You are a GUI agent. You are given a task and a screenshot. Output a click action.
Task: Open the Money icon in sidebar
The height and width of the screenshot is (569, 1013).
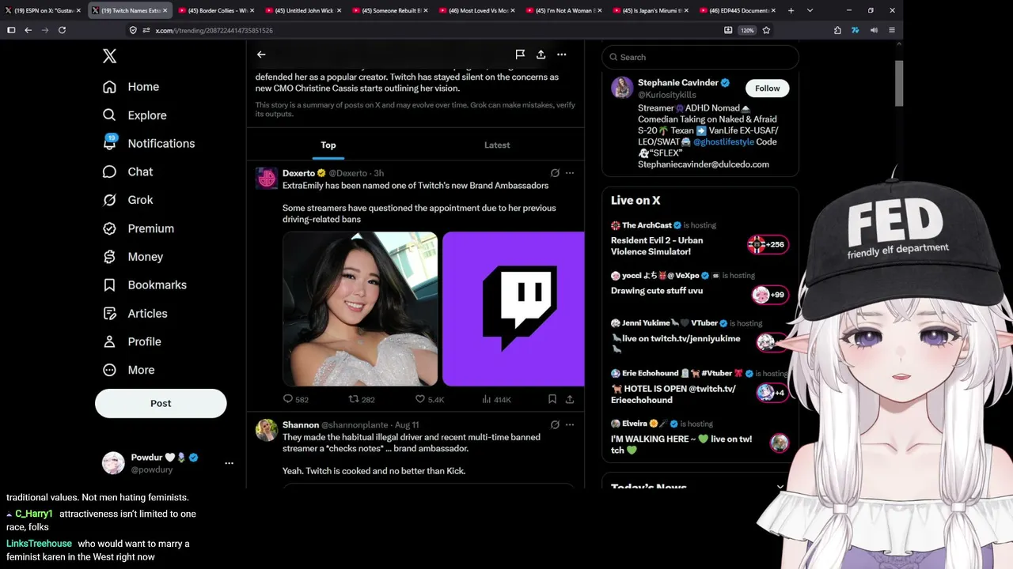tap(110, 257)
